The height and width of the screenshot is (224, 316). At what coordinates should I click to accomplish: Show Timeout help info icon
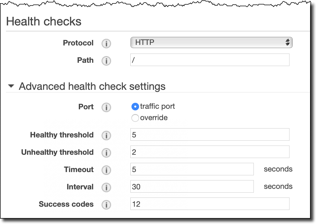pos(106,170)
